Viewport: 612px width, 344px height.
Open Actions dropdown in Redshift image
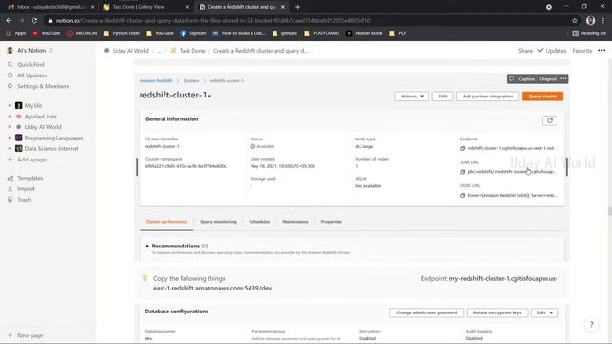coord(412,96)
